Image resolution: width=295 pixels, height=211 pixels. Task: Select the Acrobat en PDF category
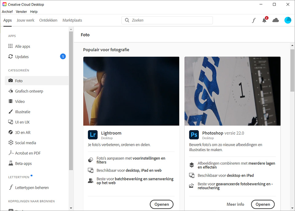tap(37, 153)
